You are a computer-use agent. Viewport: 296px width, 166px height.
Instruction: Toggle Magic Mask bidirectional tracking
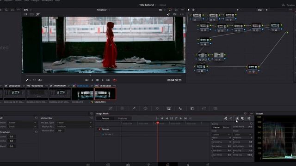pos(176,118)
